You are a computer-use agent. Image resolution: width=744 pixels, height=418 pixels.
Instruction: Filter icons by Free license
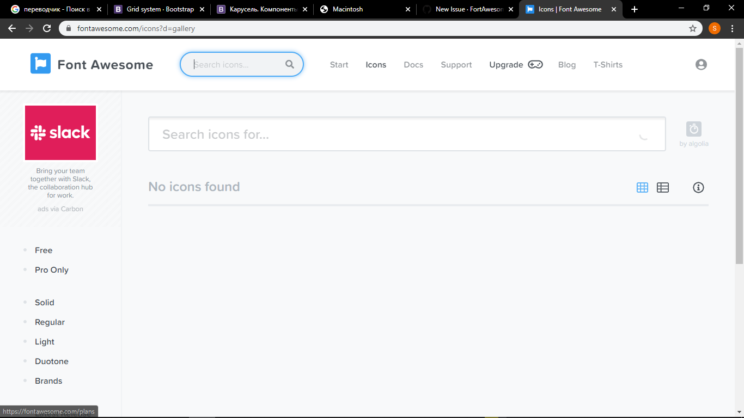click(x=43, y=250)
